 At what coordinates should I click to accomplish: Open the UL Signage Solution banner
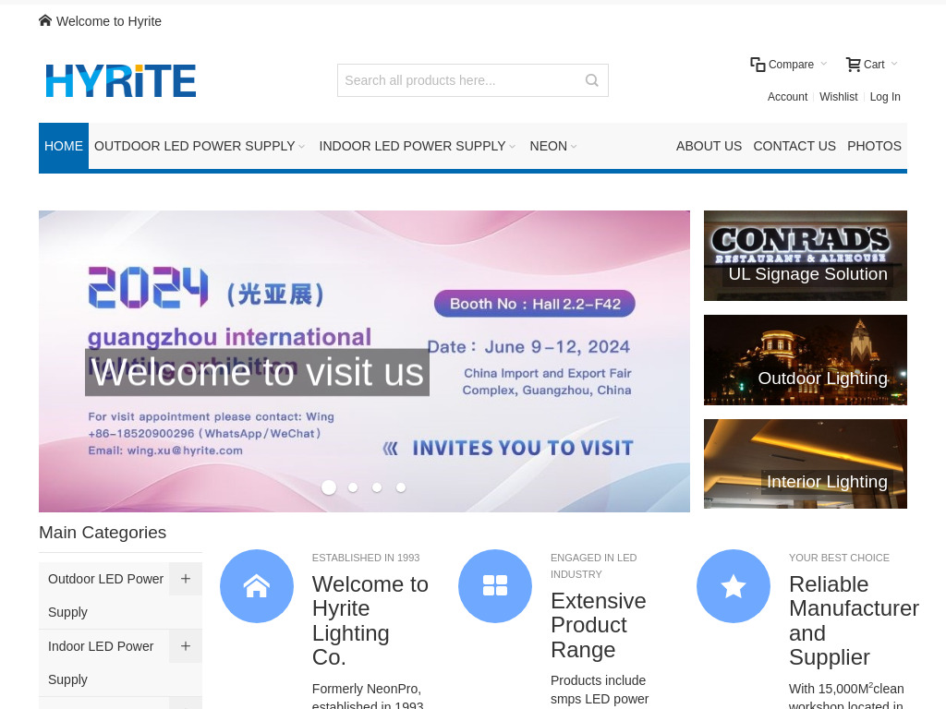[x=806, y=256]
